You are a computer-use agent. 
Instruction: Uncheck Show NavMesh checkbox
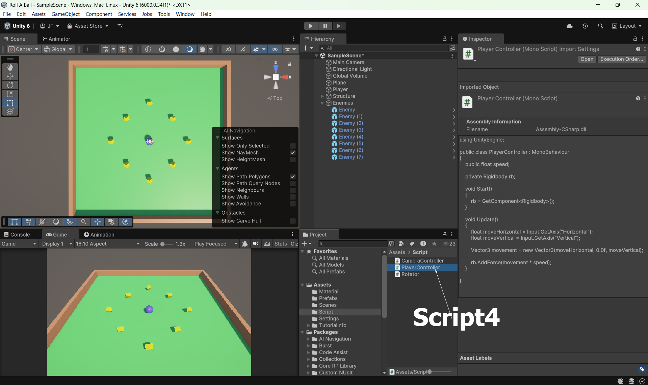(x=293, y=153)
